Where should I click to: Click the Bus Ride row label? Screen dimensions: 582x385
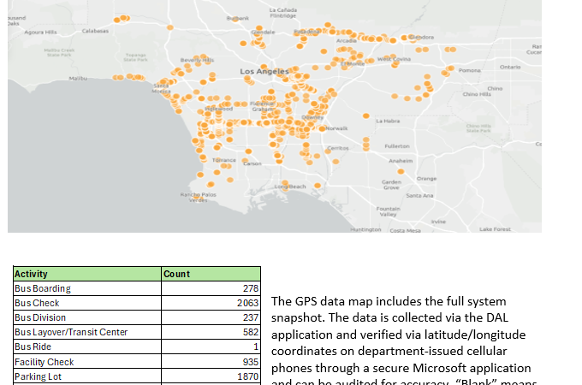pos(33,347)
